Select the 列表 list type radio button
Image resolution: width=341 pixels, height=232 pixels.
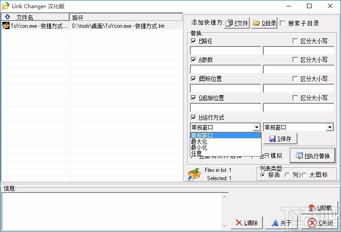point(287,175)
